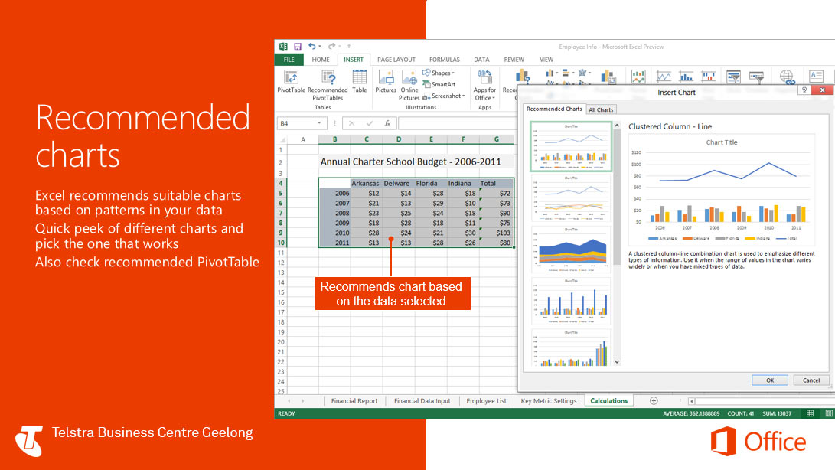Insert SmartArt graphic
Screen dimensions: 835x470
point(439,84)
